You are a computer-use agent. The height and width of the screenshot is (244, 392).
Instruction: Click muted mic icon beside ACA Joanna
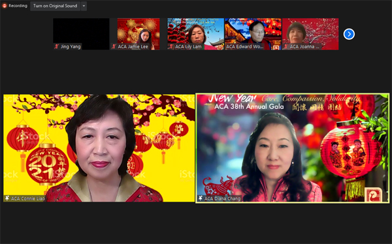pos(286,46)
